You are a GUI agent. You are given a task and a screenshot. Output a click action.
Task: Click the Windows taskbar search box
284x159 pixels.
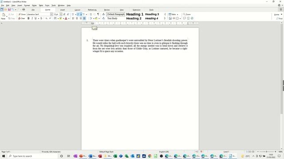33,156
